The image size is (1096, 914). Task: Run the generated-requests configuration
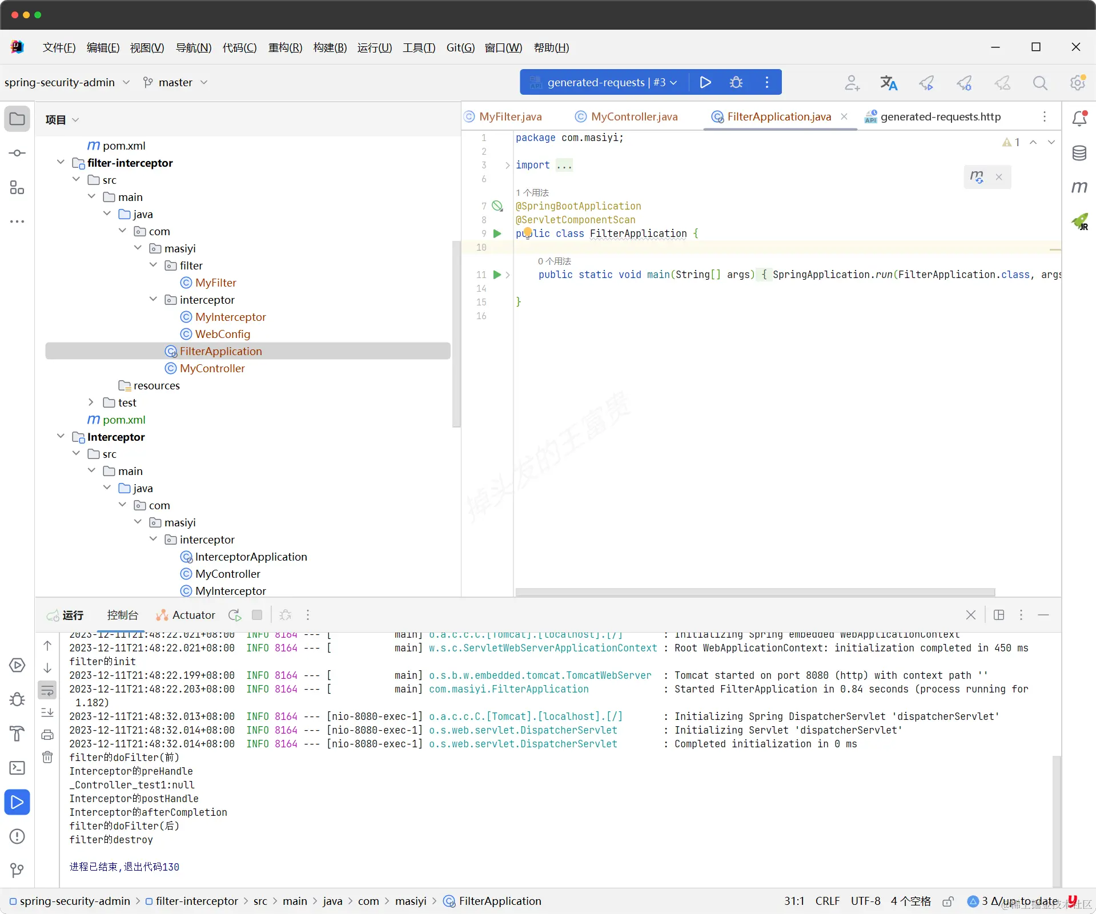(x=705, y=82)
